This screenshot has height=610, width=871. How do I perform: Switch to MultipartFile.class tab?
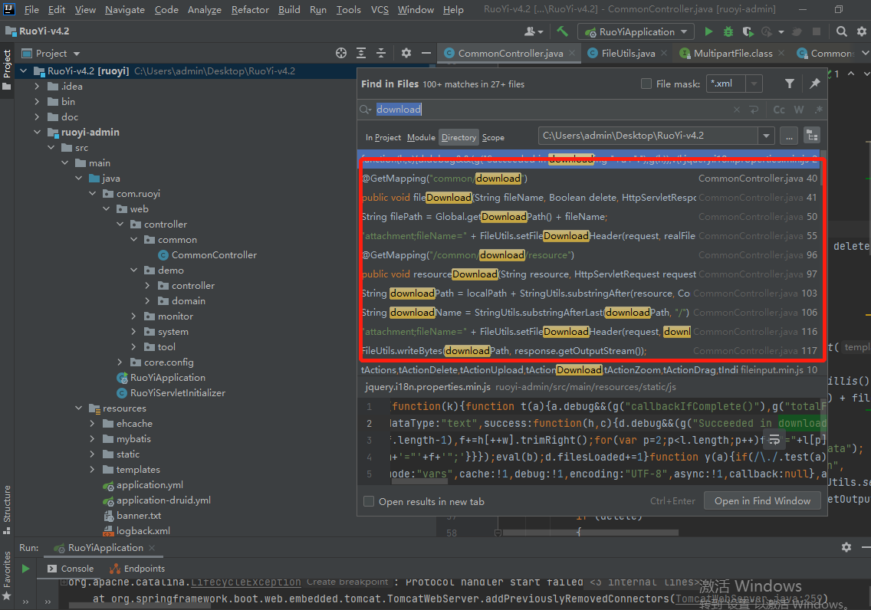733,54
